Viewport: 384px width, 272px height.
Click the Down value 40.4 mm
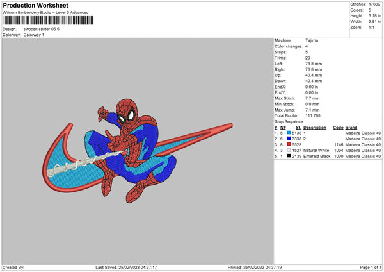[314, 81]
